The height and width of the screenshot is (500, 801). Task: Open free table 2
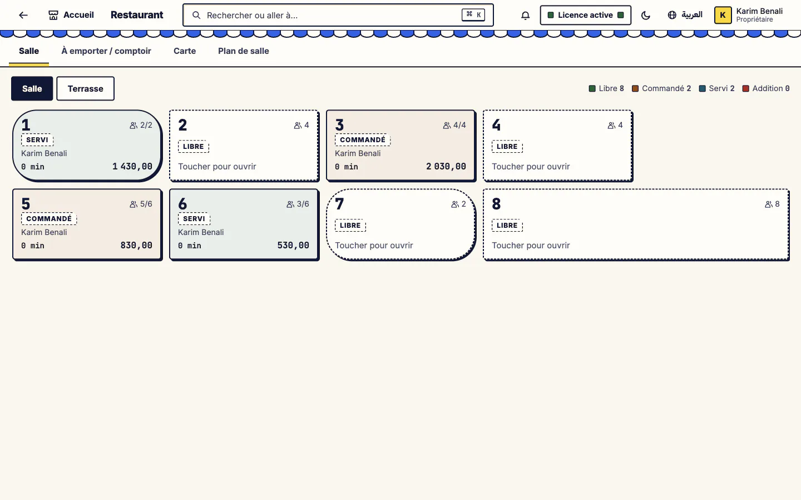pos(244,146)
